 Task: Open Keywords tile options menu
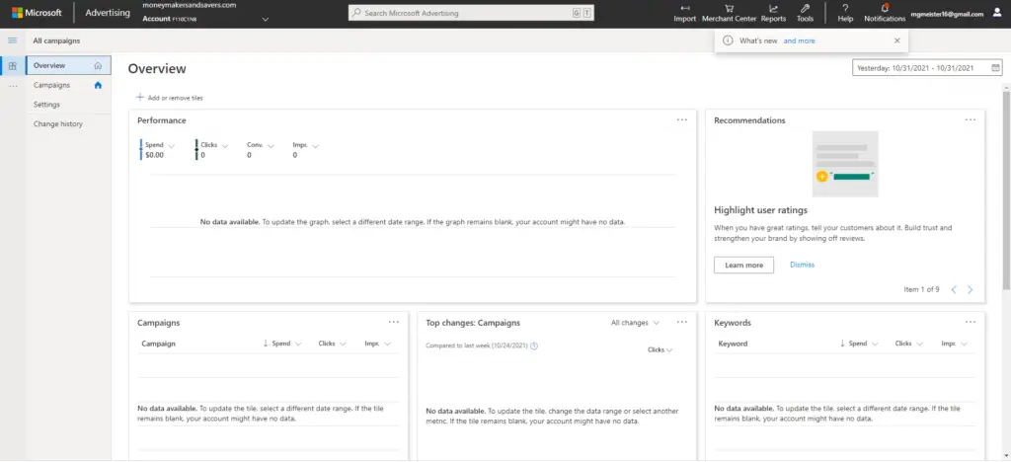click(x=971, y=322)
